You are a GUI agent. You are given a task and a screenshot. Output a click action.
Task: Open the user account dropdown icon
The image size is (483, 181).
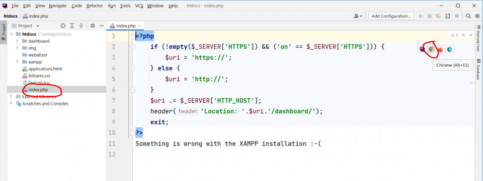pyautogui.click(x=358, y=16)
